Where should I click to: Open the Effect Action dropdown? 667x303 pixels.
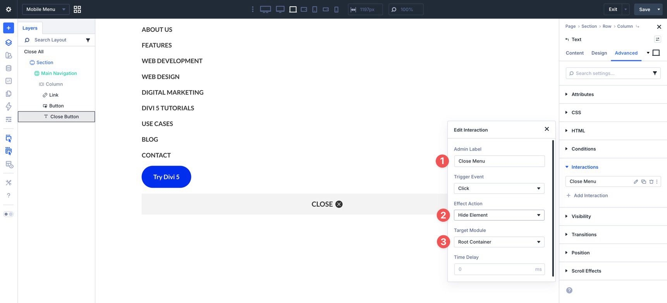point(499,215)
